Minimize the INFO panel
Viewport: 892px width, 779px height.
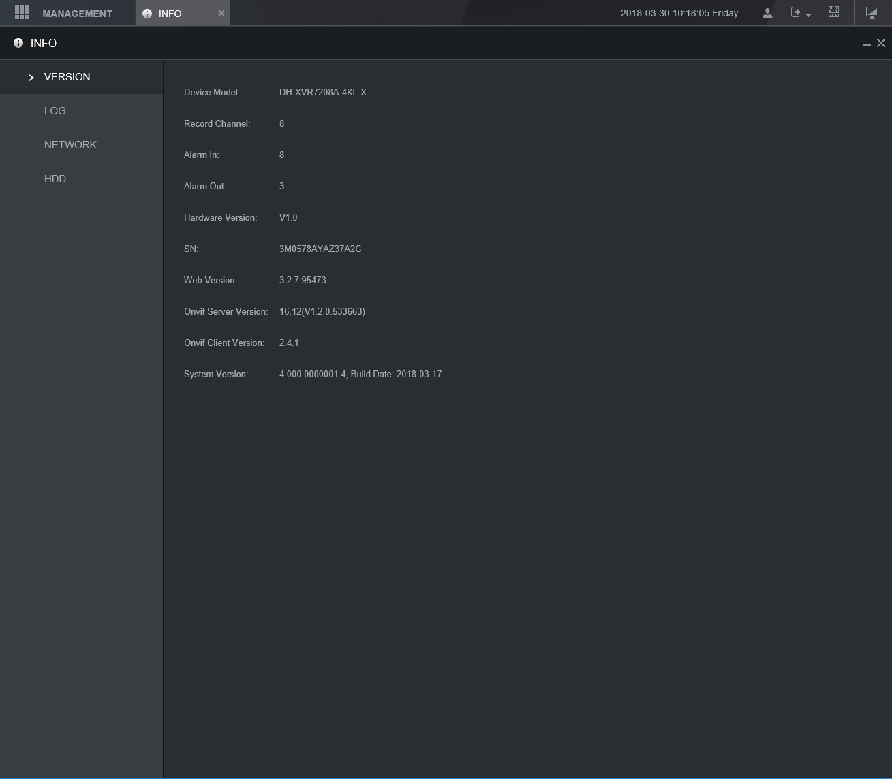(x=867, y=44)
